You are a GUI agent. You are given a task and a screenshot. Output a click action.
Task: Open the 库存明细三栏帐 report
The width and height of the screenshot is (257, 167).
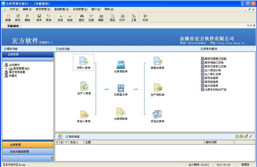(x=212, y=63)
